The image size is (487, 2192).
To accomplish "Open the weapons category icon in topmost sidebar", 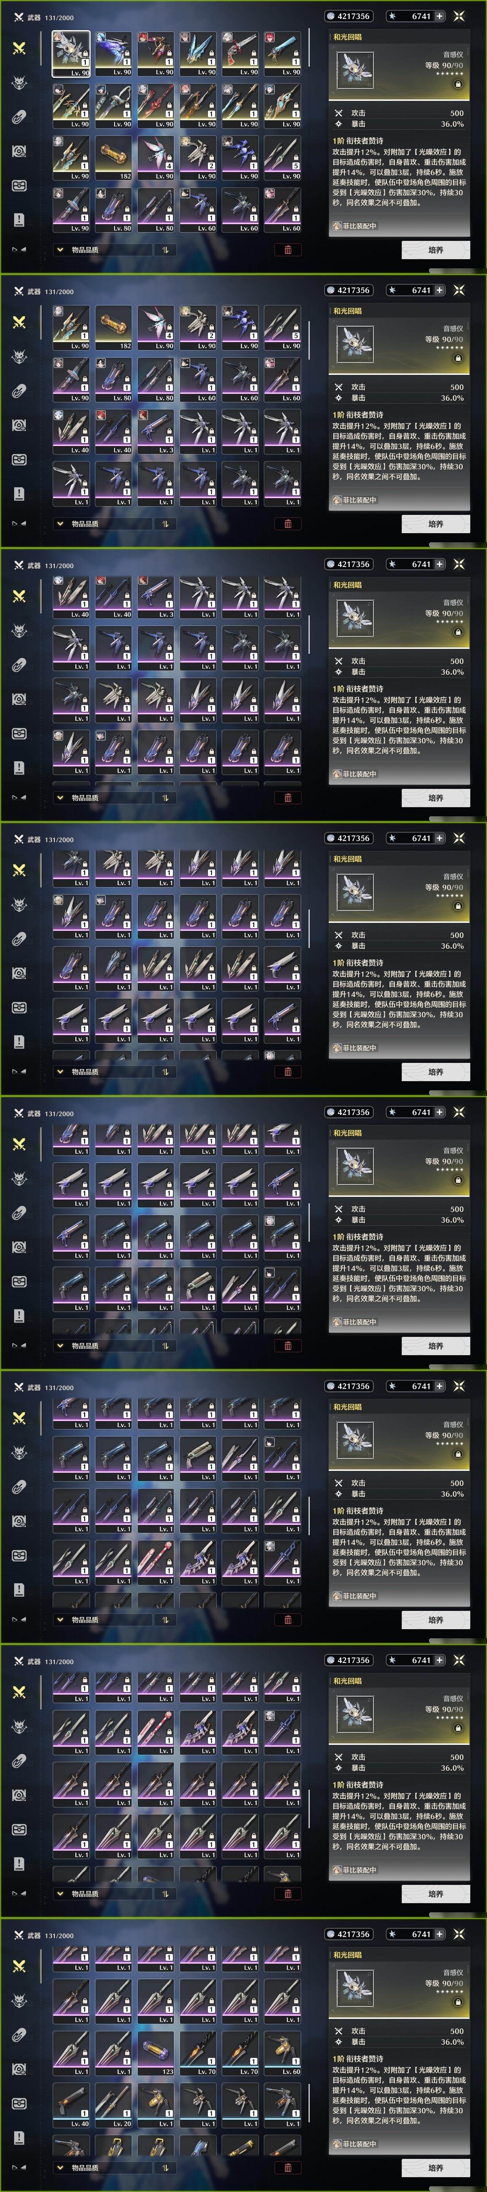I will 19,48.
